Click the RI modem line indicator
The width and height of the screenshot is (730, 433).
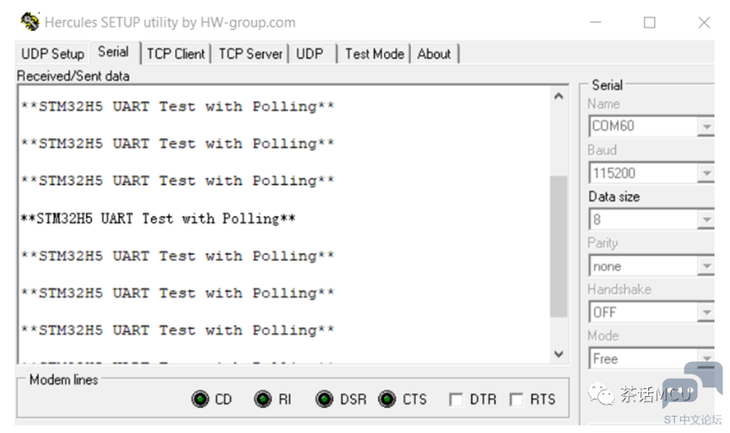pyautogui.click(x=263, y=399)
